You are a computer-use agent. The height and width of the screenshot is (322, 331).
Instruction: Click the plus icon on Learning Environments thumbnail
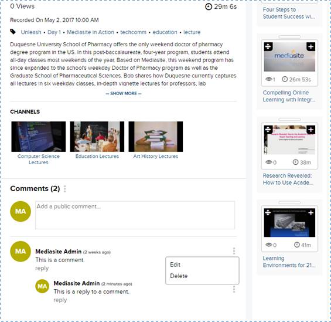coord(310,212)
